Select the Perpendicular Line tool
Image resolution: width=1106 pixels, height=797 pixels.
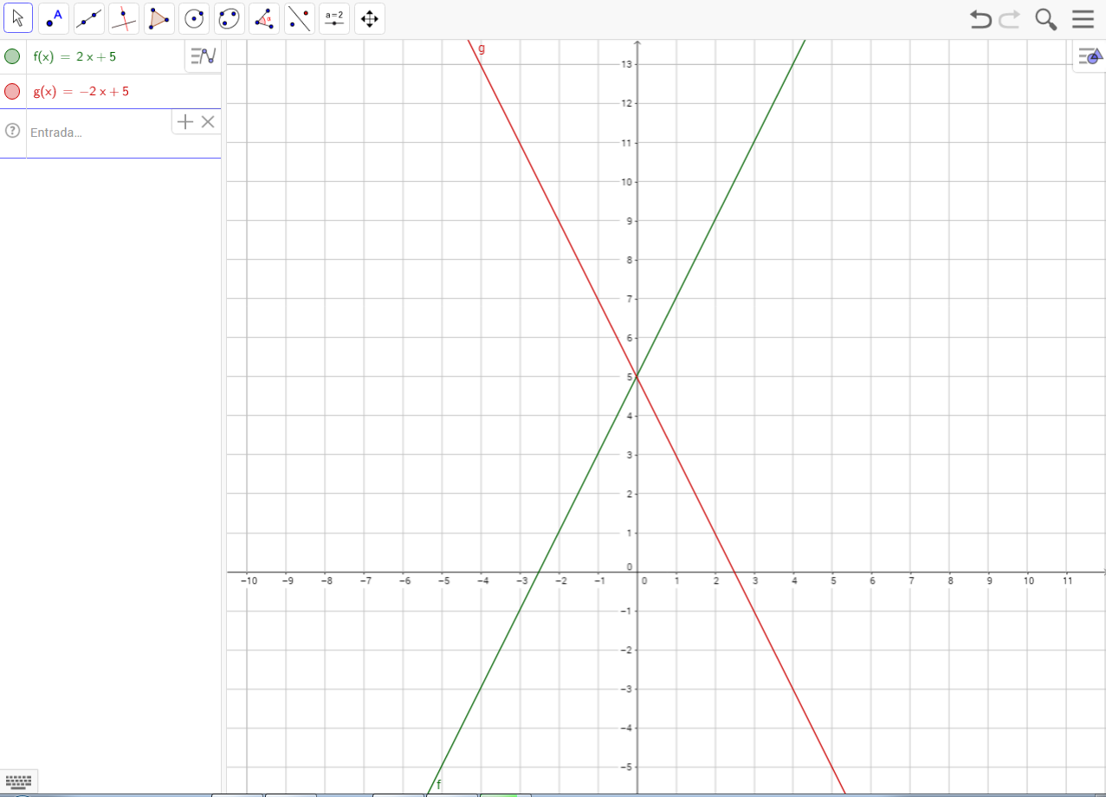[x=124, y=18]
